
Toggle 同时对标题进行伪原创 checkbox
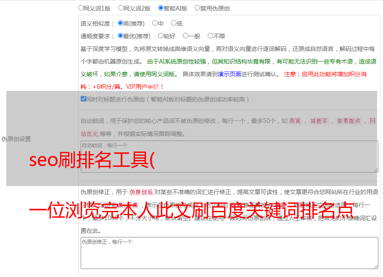click(83, 99)
